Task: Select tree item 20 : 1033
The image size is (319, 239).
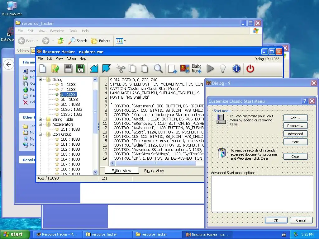Action: [69, 99]
